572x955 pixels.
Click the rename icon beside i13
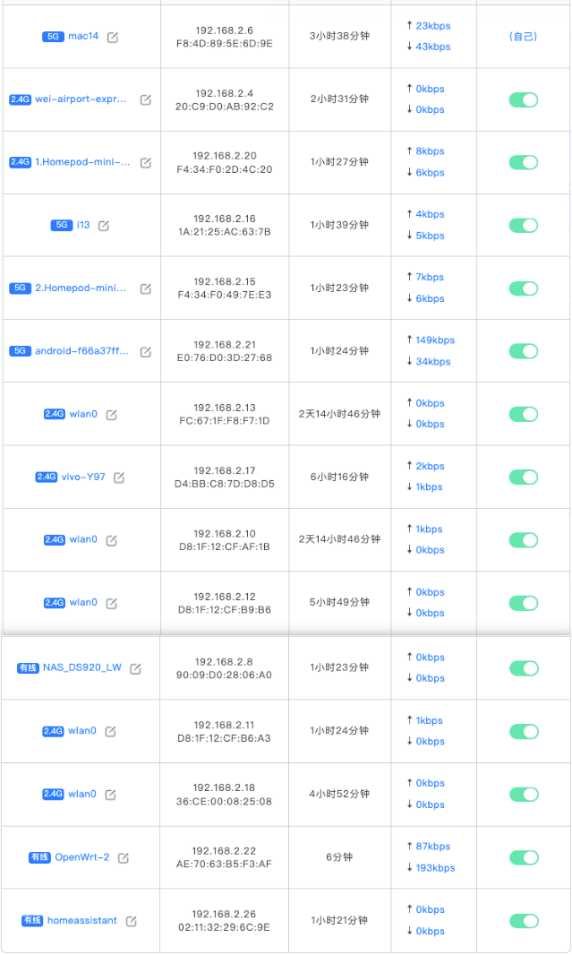(104, 226)
